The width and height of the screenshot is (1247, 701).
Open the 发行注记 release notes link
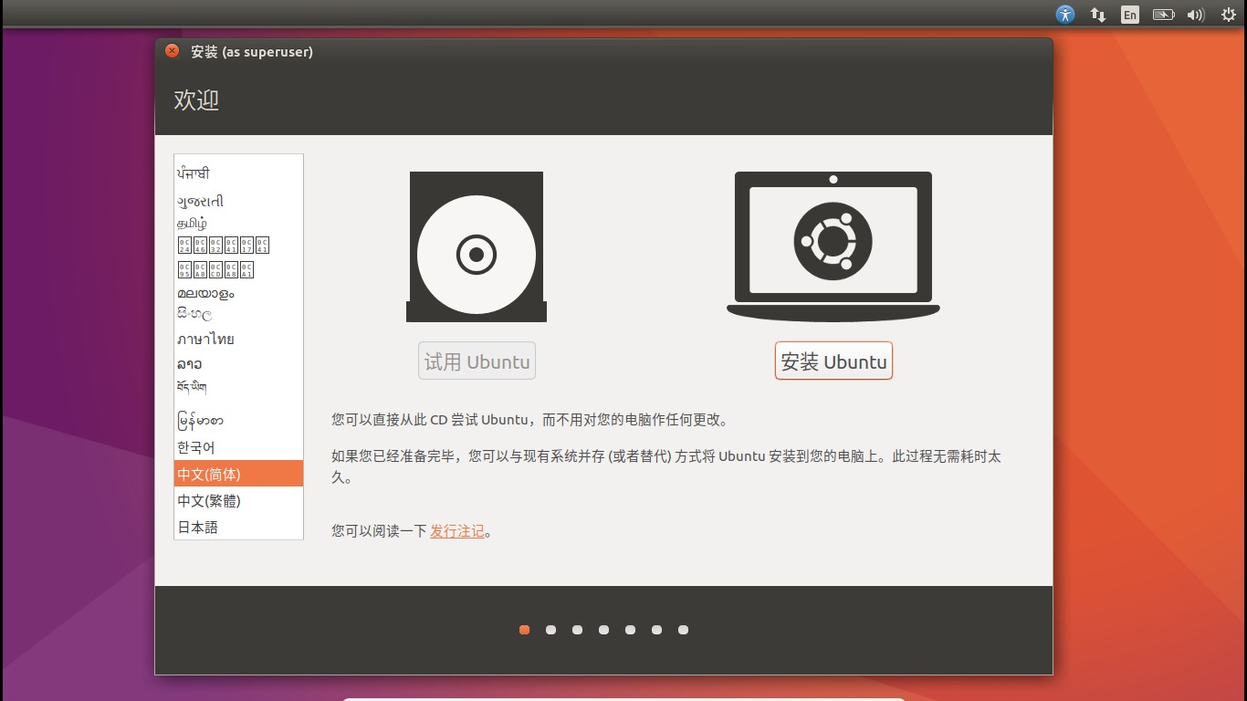[456, 530]
